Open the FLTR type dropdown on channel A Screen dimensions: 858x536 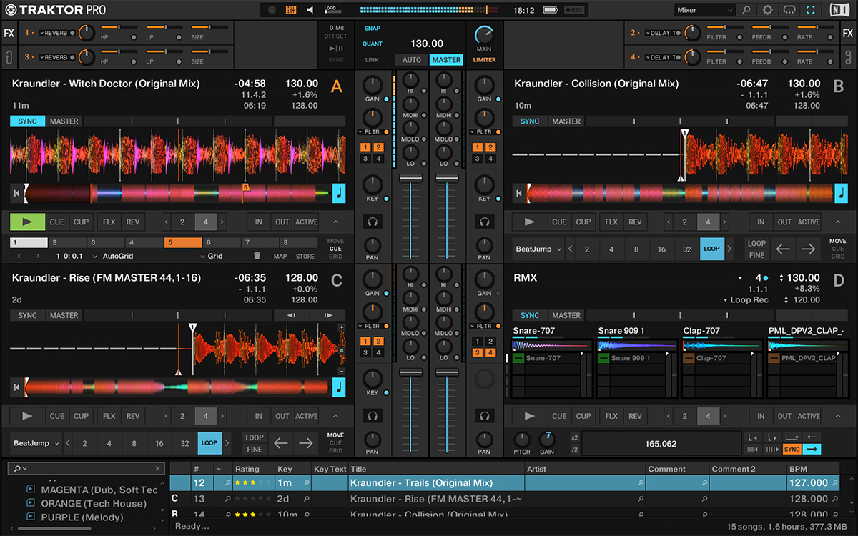[x=372, y=132]
